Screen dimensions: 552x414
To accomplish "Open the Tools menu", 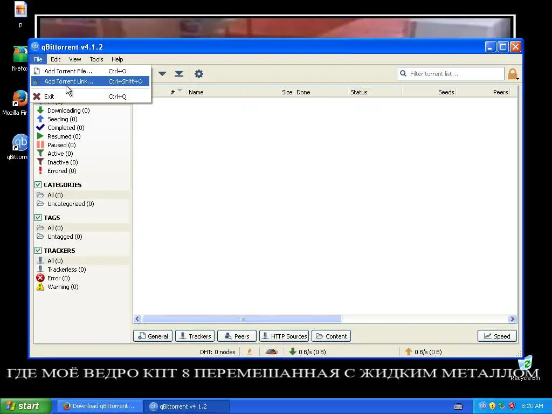I will pyautogui.click(x=96, y=59).
